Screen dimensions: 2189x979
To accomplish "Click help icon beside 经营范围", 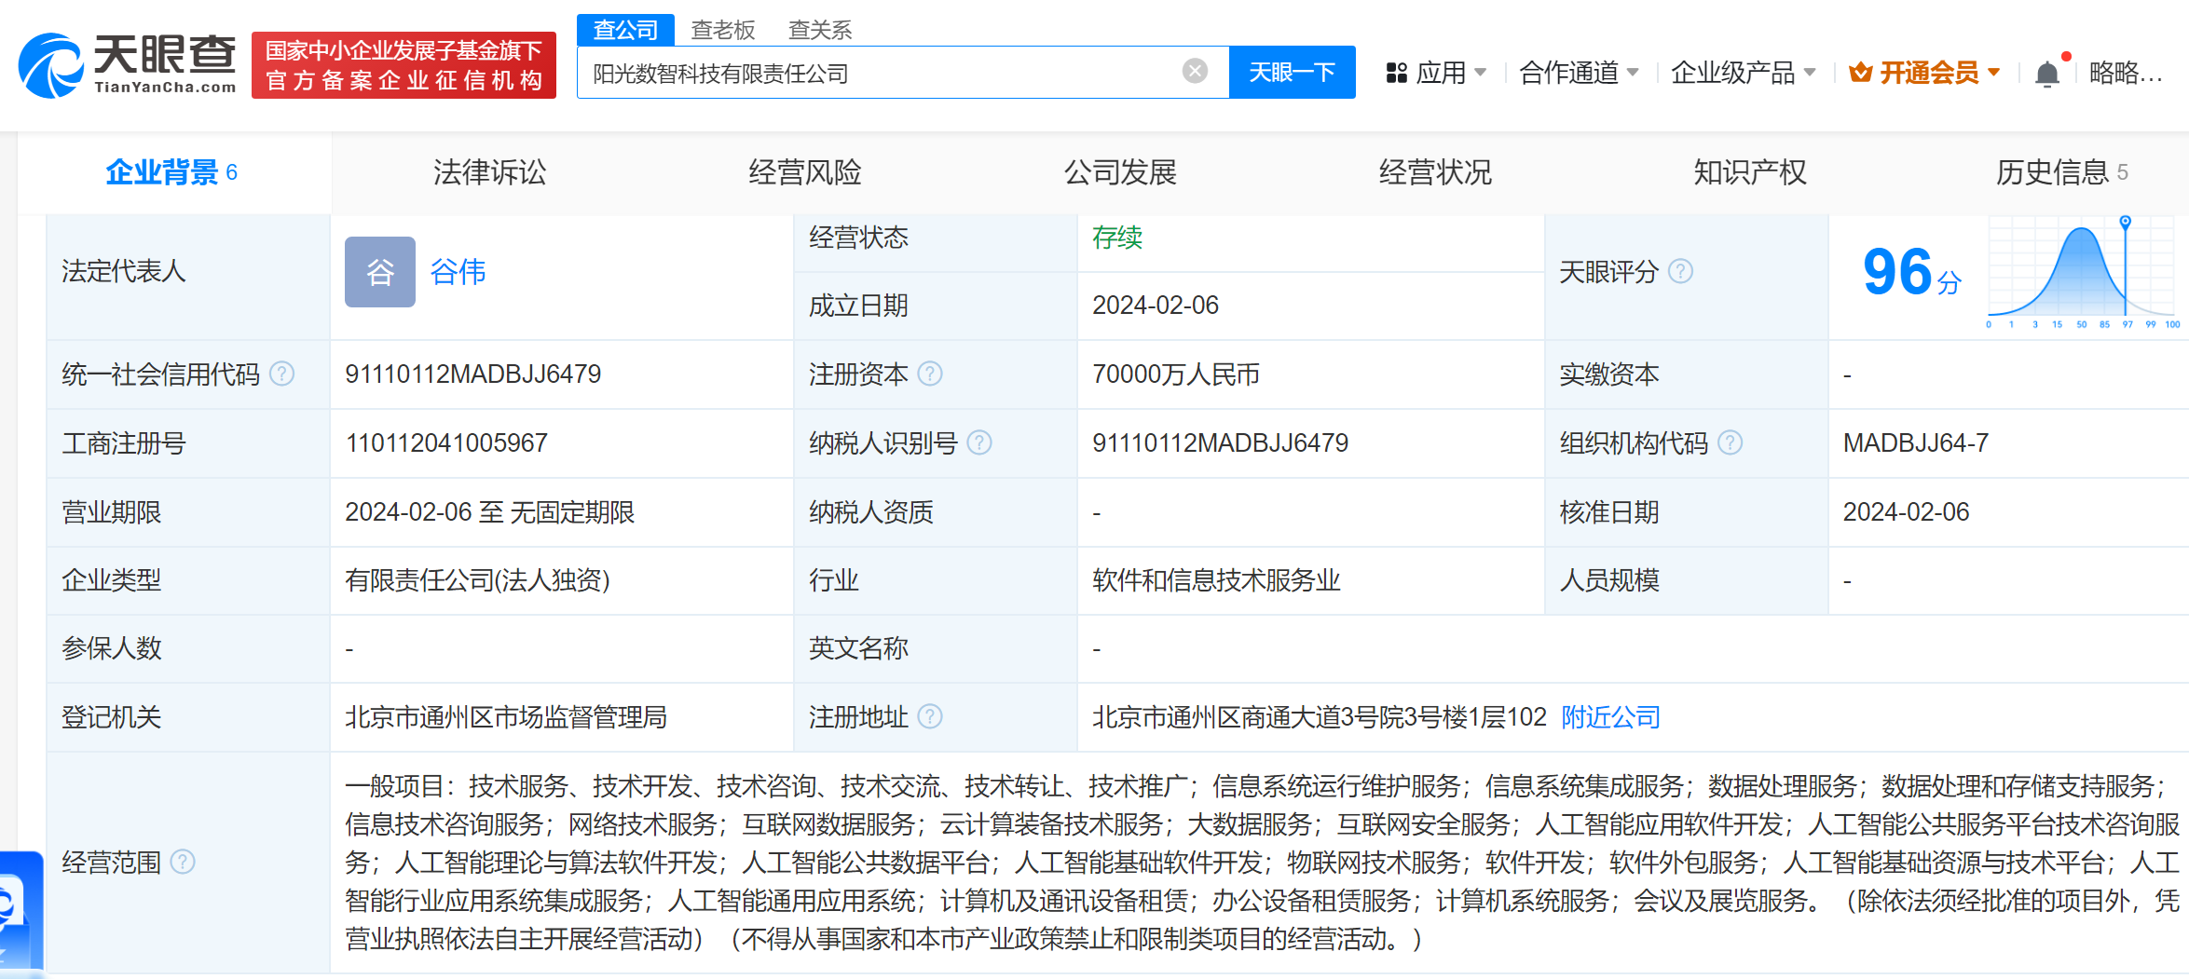I will coord(184,862).
